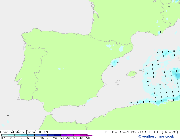Click the '2' precipitation value on the map

[177, 75]
